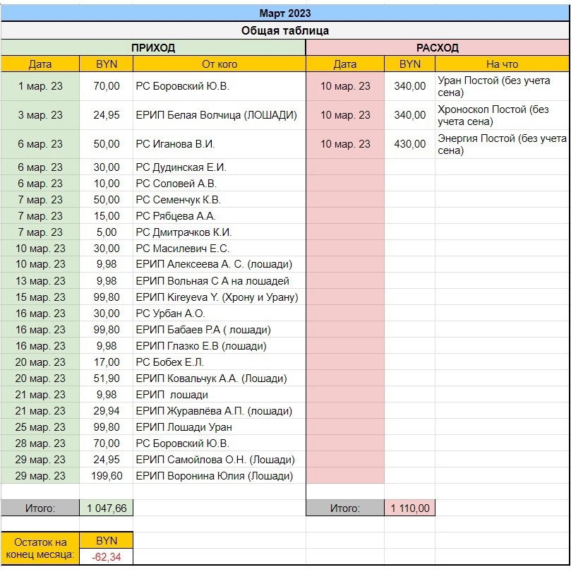Screen dimensions: 571x572
Task: Click the 430,00 expense amount cell
Action: [410, 144]
